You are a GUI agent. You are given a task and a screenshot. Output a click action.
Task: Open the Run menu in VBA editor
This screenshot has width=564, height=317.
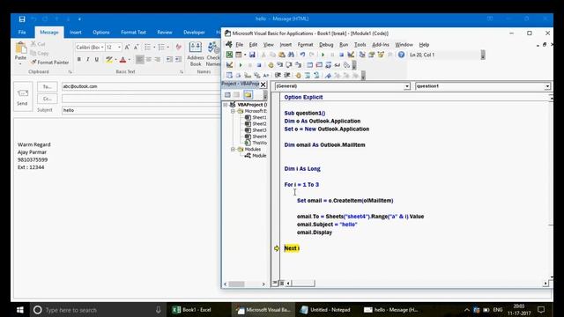[x=344, y=45]
